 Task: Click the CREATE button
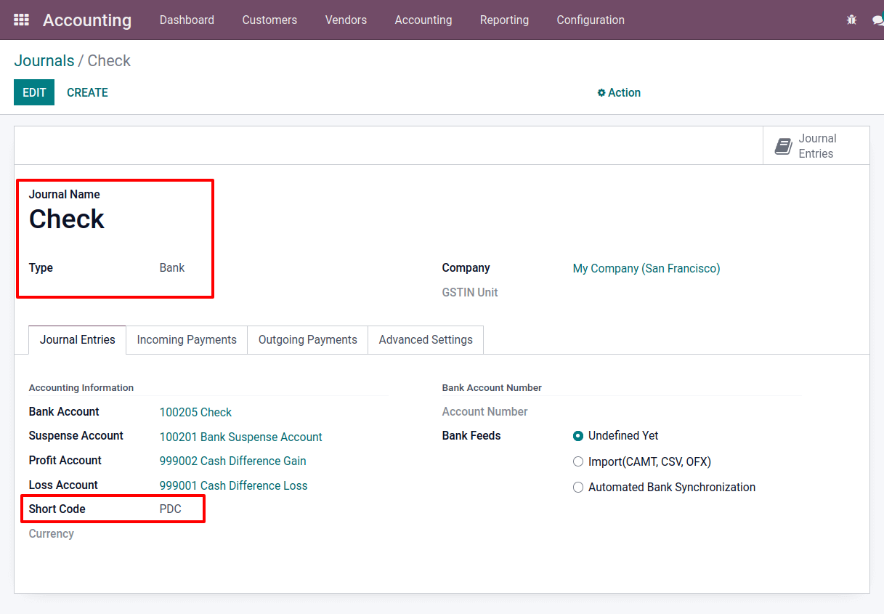[87, 92]
